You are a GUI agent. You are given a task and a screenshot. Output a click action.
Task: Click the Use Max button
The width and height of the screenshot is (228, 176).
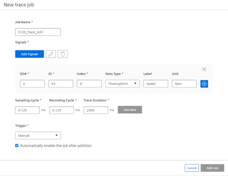[130, 110]
